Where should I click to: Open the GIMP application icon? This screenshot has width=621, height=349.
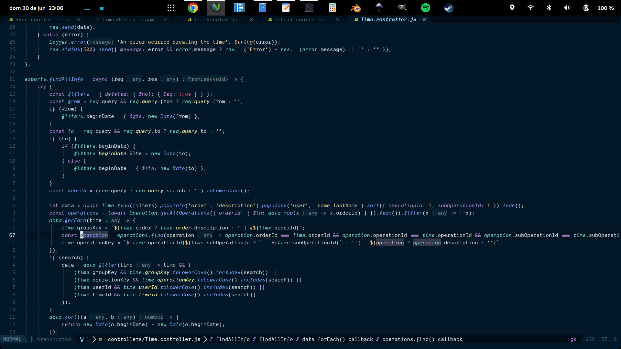click(x=402, y=8)
